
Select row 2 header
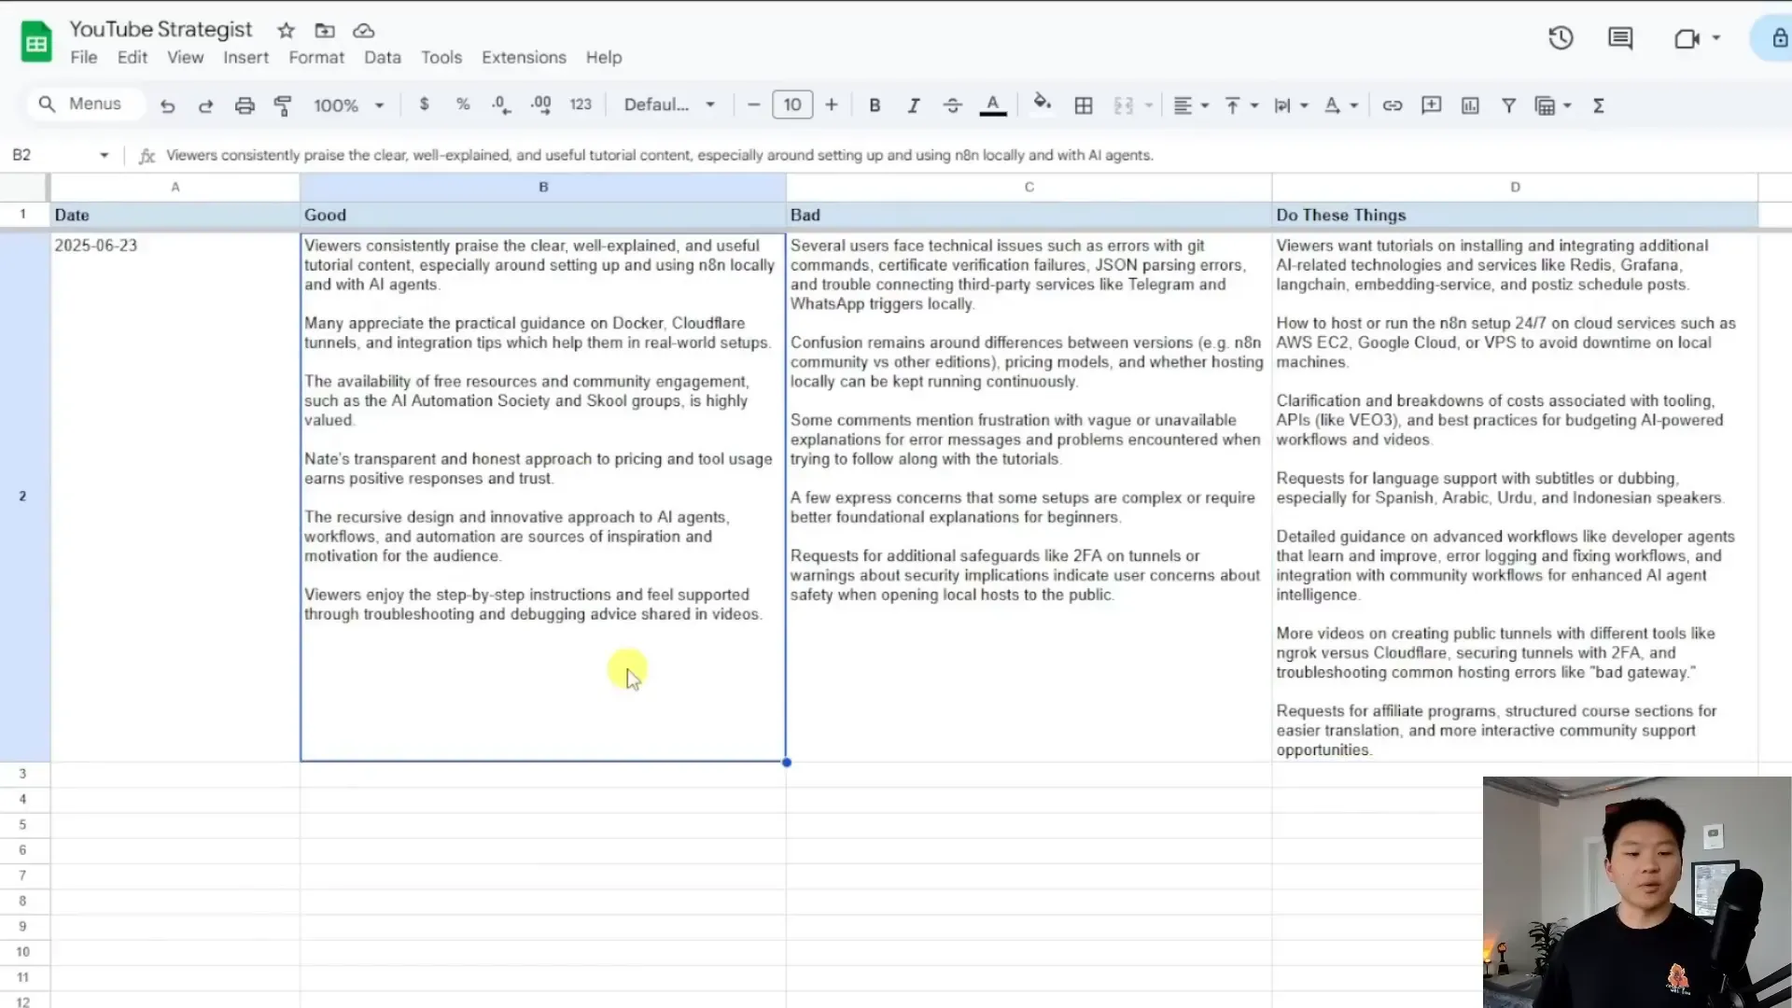click(x=23, y=496)
